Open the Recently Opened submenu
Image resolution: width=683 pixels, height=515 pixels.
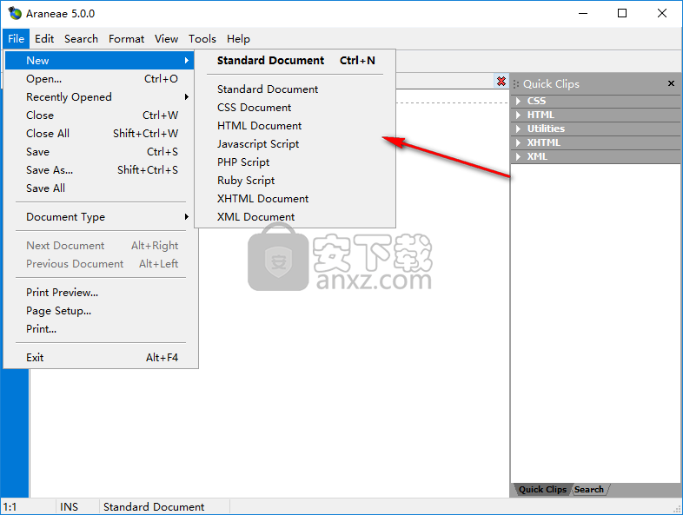[100, 96]
